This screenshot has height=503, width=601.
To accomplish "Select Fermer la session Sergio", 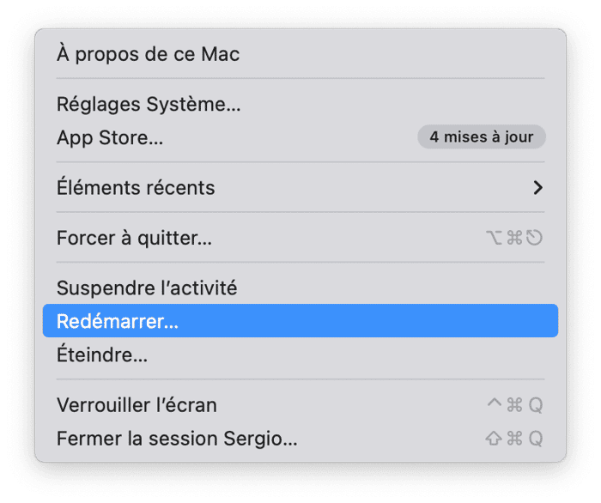I will pos(177,439).
